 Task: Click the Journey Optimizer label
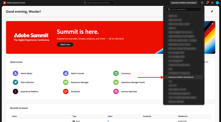[129, 92]
